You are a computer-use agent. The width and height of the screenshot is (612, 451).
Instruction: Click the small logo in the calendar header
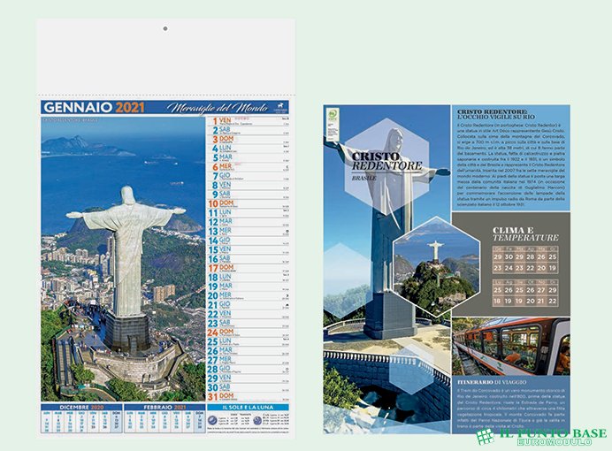(x=281, y=107)
